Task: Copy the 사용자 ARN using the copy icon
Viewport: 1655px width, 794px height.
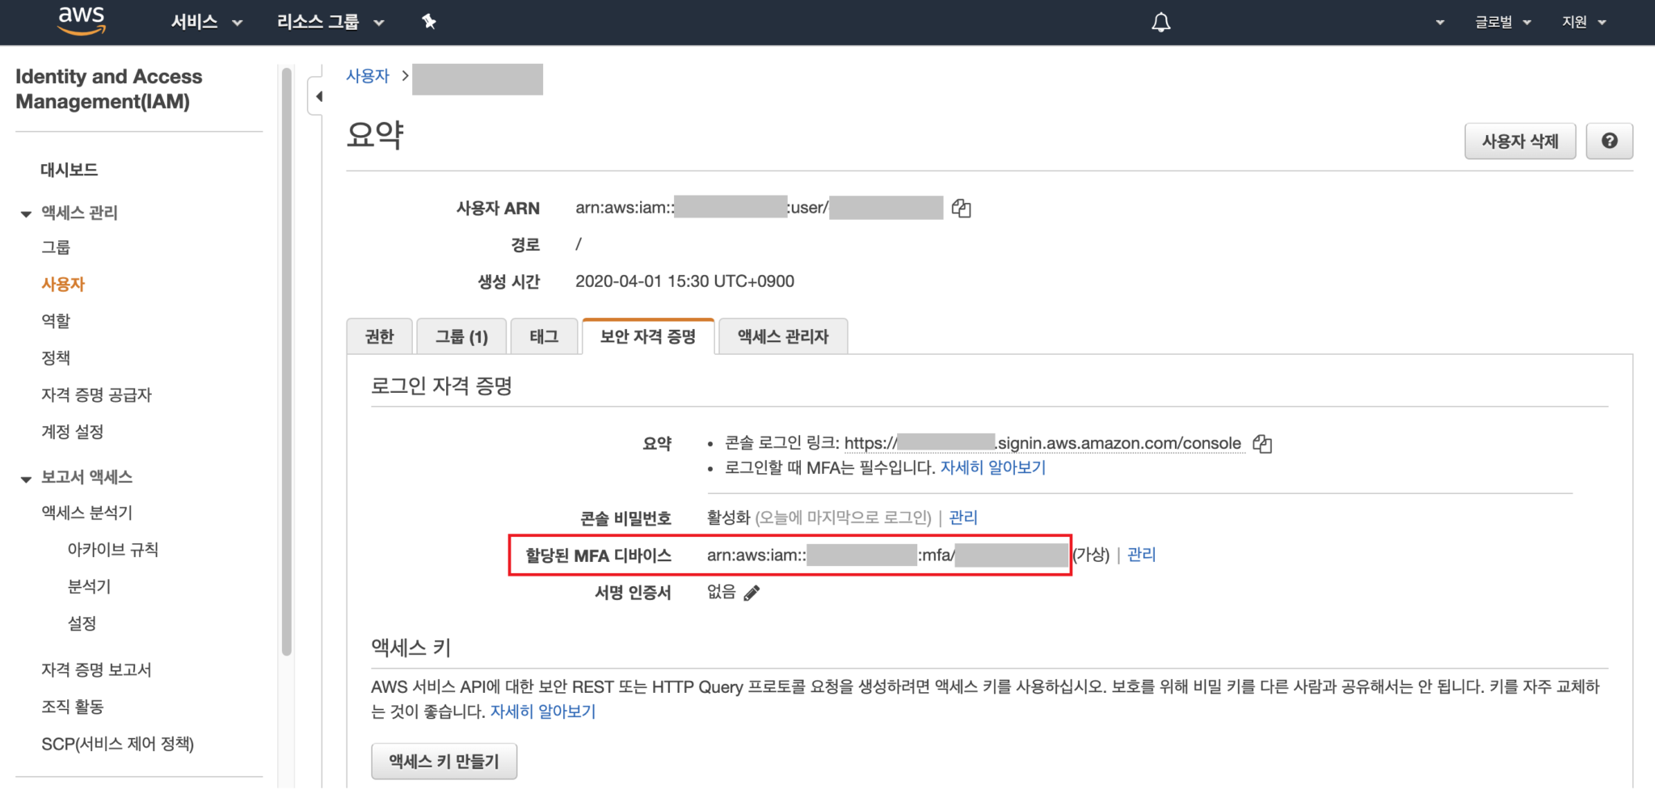Action: pos(961,208)
